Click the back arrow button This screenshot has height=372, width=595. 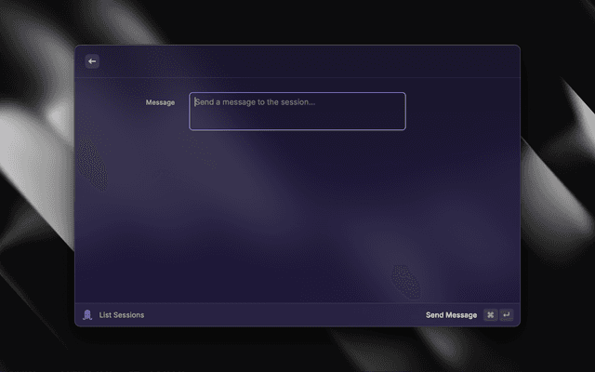pyautogui.click(x=92, y=61)
